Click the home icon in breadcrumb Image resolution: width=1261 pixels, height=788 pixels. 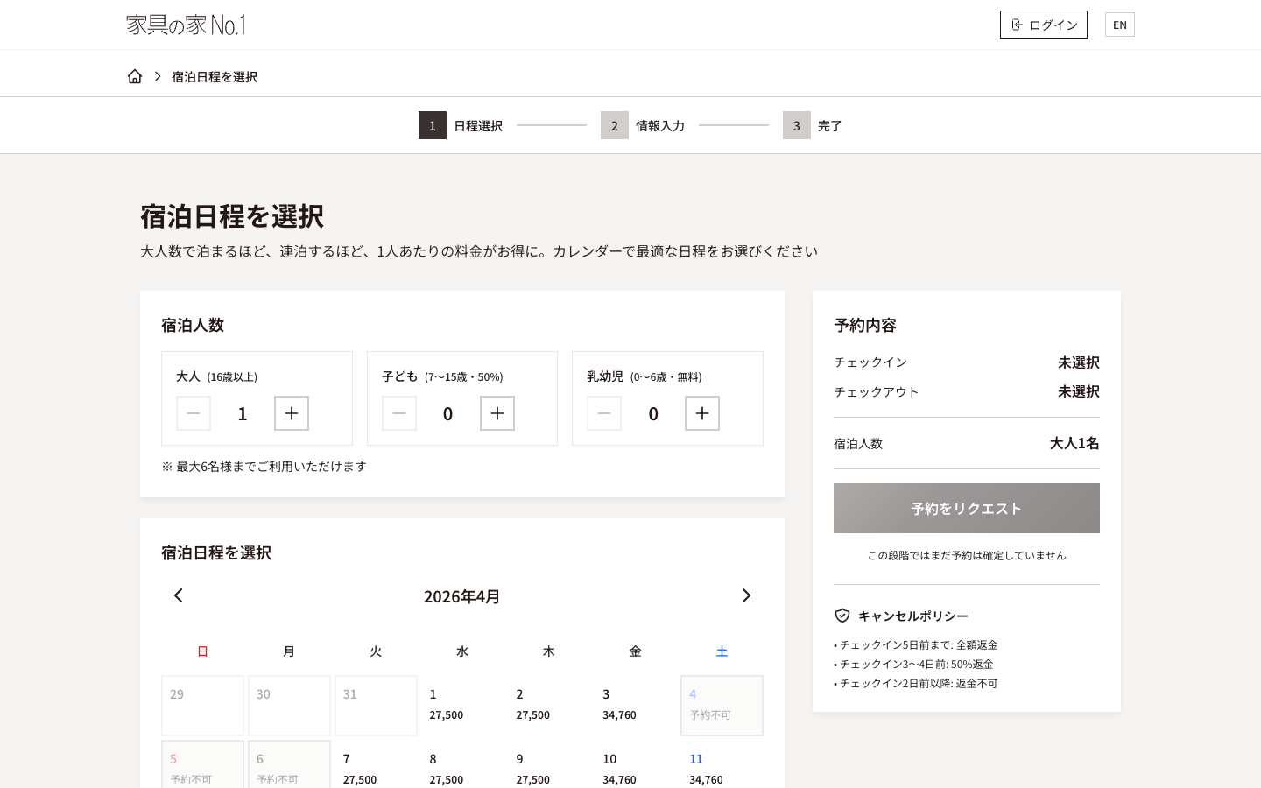click(x=135, y=76)
